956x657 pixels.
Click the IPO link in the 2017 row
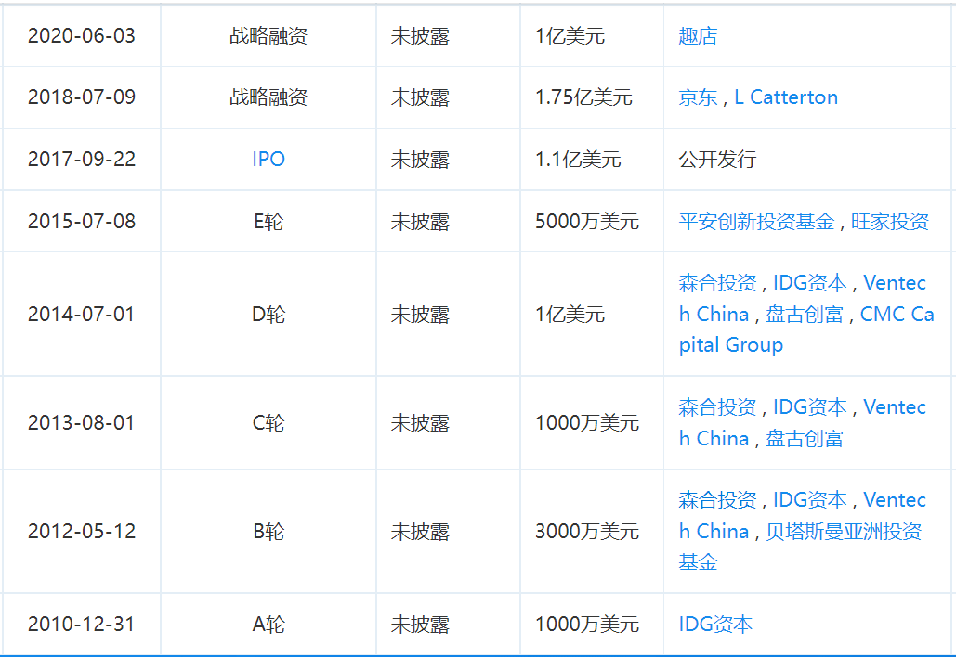tap(268, 159)
